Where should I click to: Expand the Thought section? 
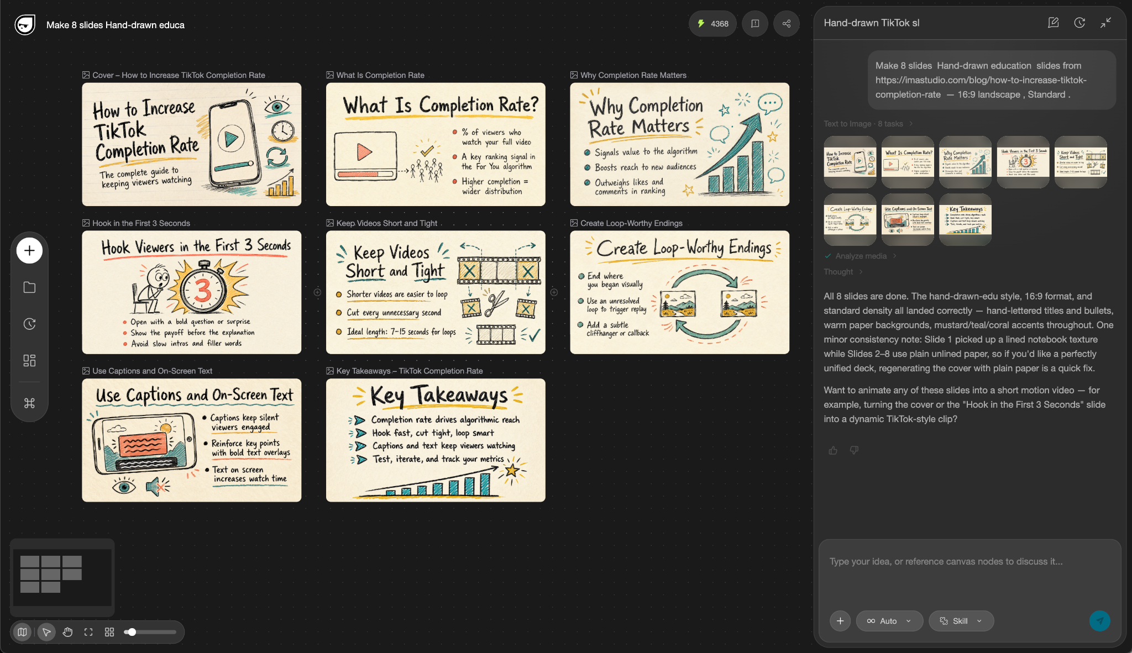click(843, 272)
